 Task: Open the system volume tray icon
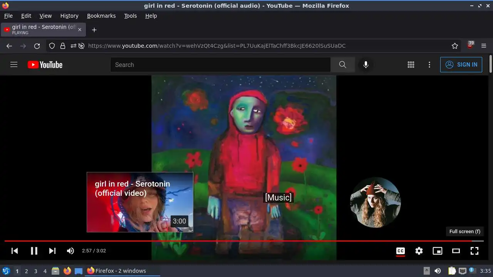coord(438,271)
